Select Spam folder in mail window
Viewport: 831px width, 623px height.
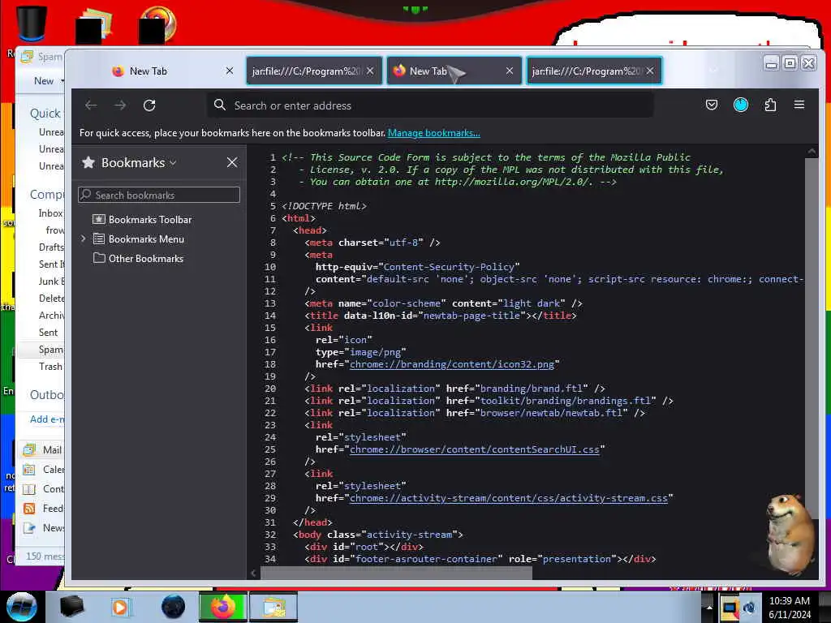click(x=51, y=350)
